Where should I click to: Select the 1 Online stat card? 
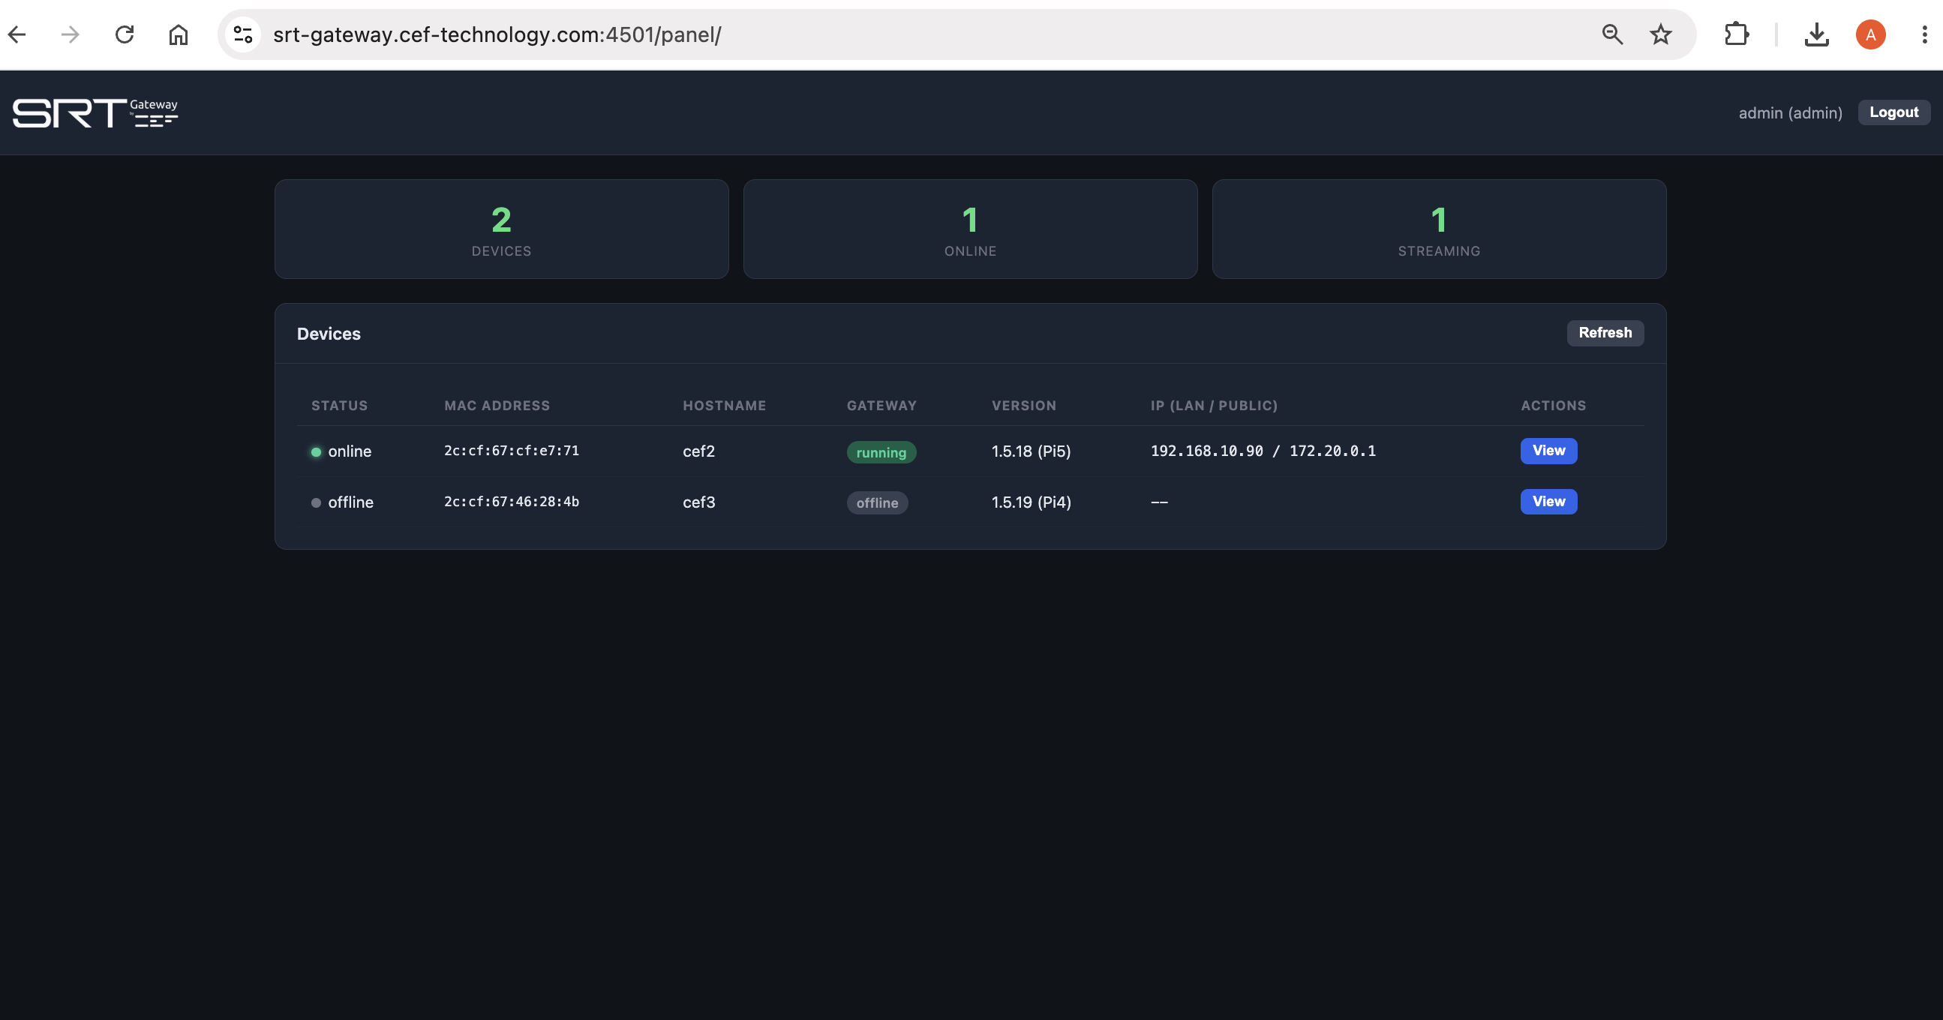point(970,229)
